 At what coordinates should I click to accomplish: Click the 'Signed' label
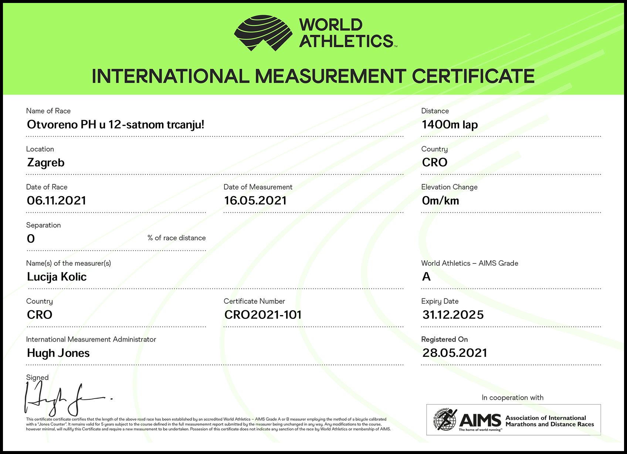click(37, 378)
